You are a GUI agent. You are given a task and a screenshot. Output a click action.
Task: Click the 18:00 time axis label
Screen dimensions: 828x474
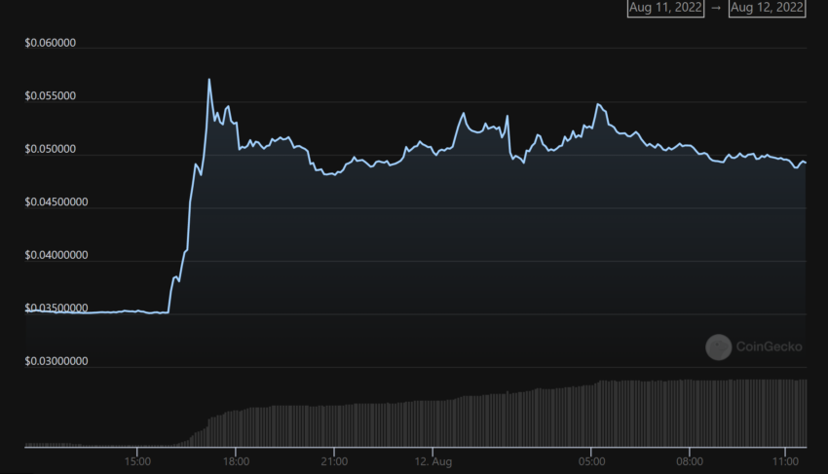pyautogui.click(x=236, y=462)
